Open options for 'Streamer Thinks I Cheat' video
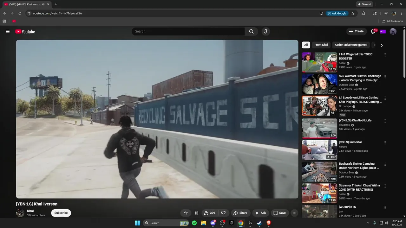Viewport: 406px width, 228px height. pyautogui.click(x=385, y=186)
